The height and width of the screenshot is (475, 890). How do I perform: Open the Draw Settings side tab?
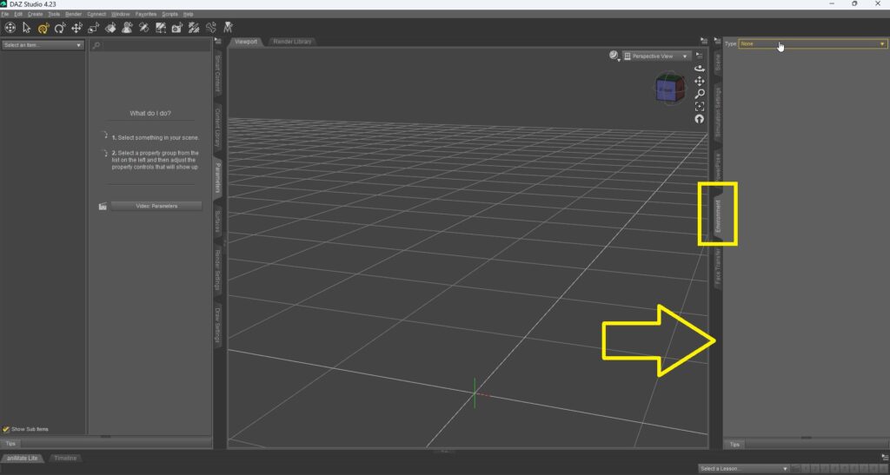tap(217, 325)
